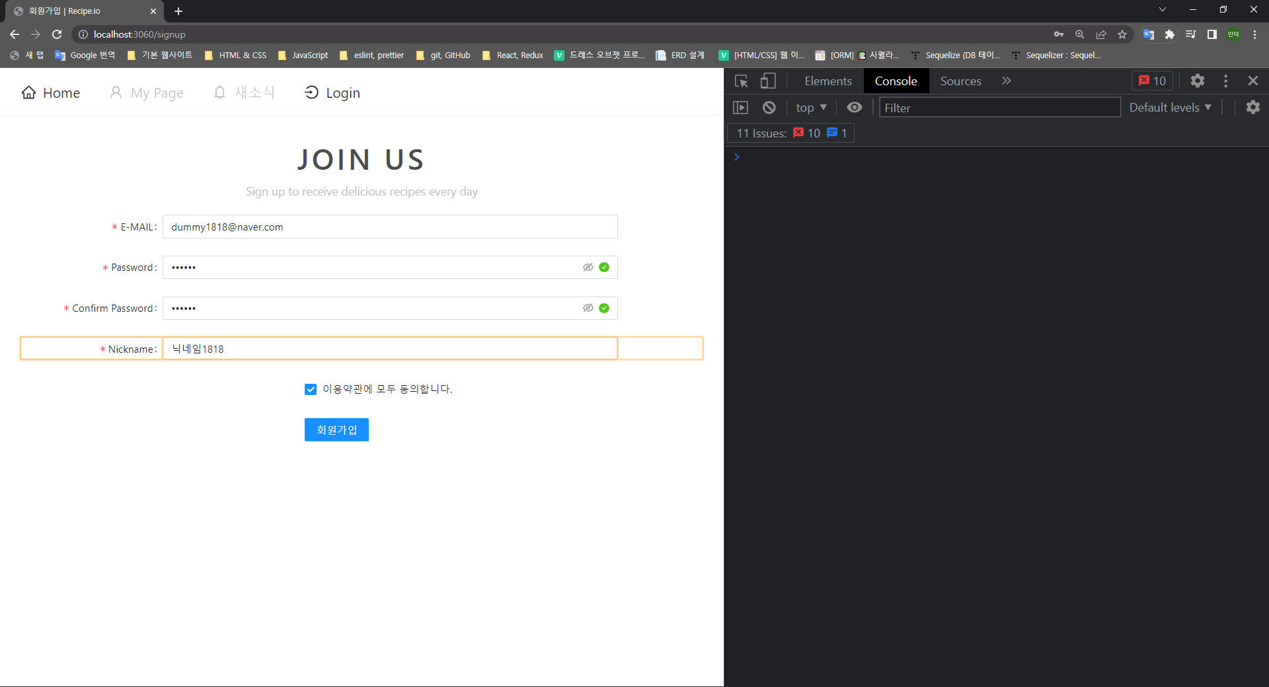The width and height of the screenshot is (1269, 687).
Task: Go to the Login page
Action: tap(332, 92)
